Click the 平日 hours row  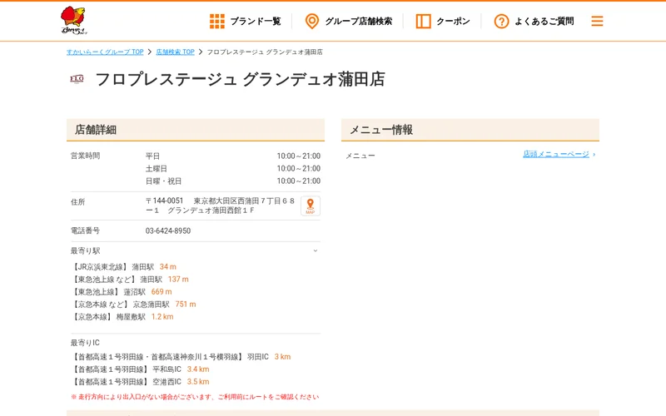pyautogui.click(x=233, y=156)
